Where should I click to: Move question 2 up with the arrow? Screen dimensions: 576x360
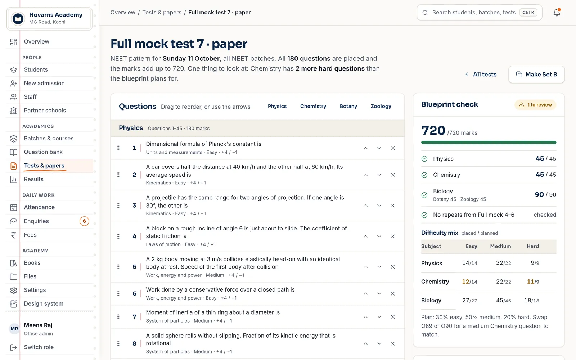[x=365, y=175]
